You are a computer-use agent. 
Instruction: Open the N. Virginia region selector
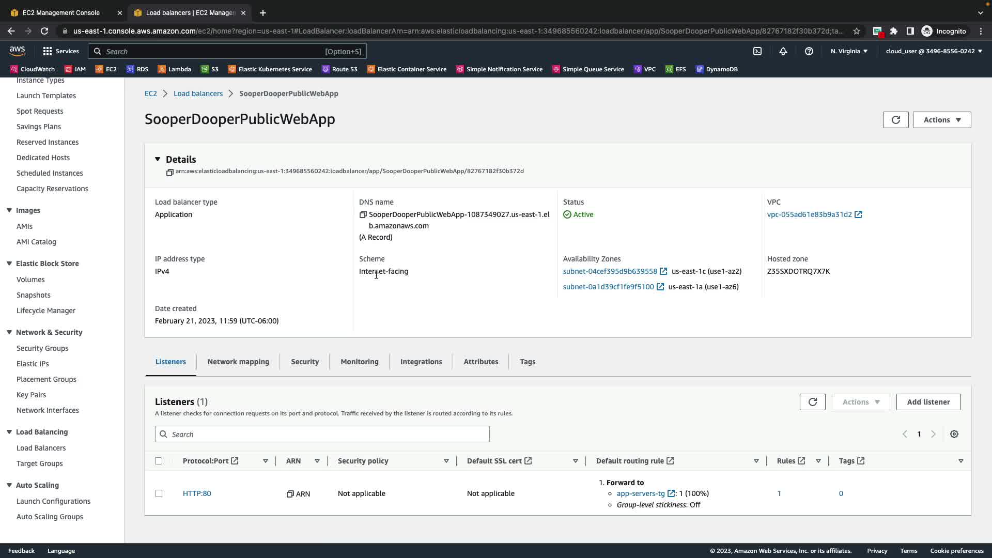(849, 51)
